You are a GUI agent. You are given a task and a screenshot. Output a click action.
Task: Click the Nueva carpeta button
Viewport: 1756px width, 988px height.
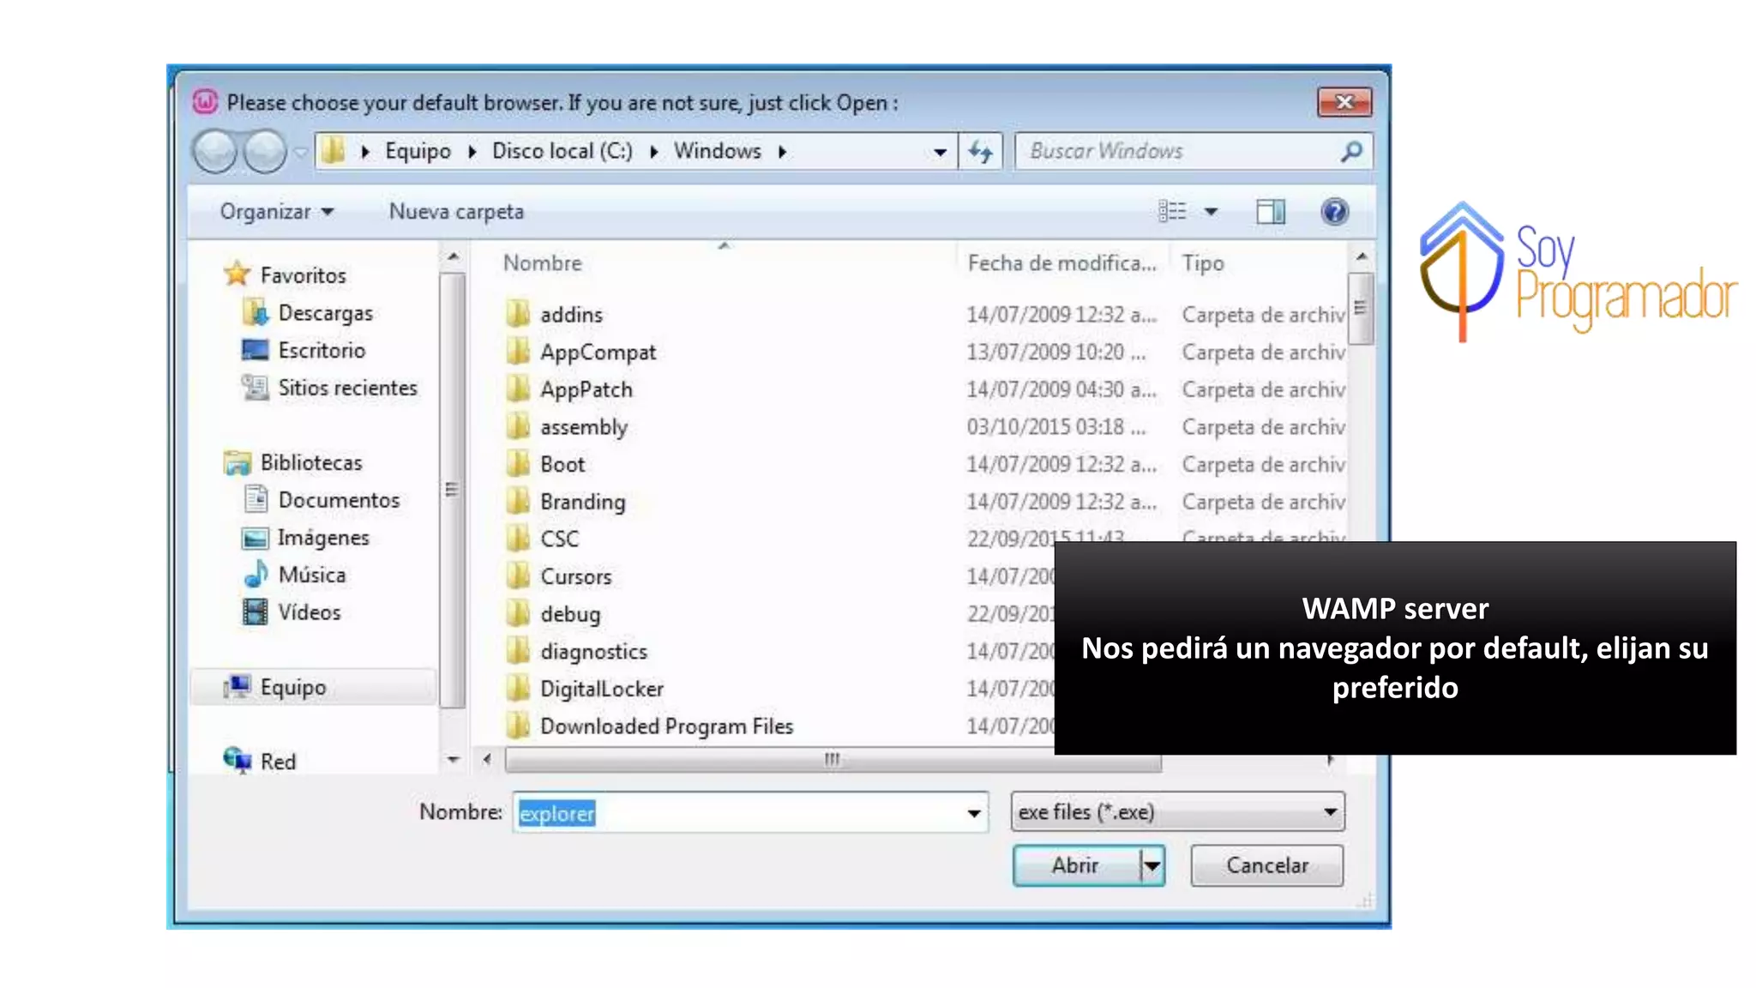point(456,211)
